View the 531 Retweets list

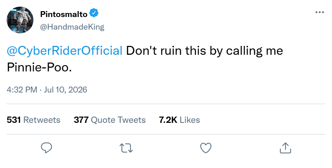click(33, 120)
